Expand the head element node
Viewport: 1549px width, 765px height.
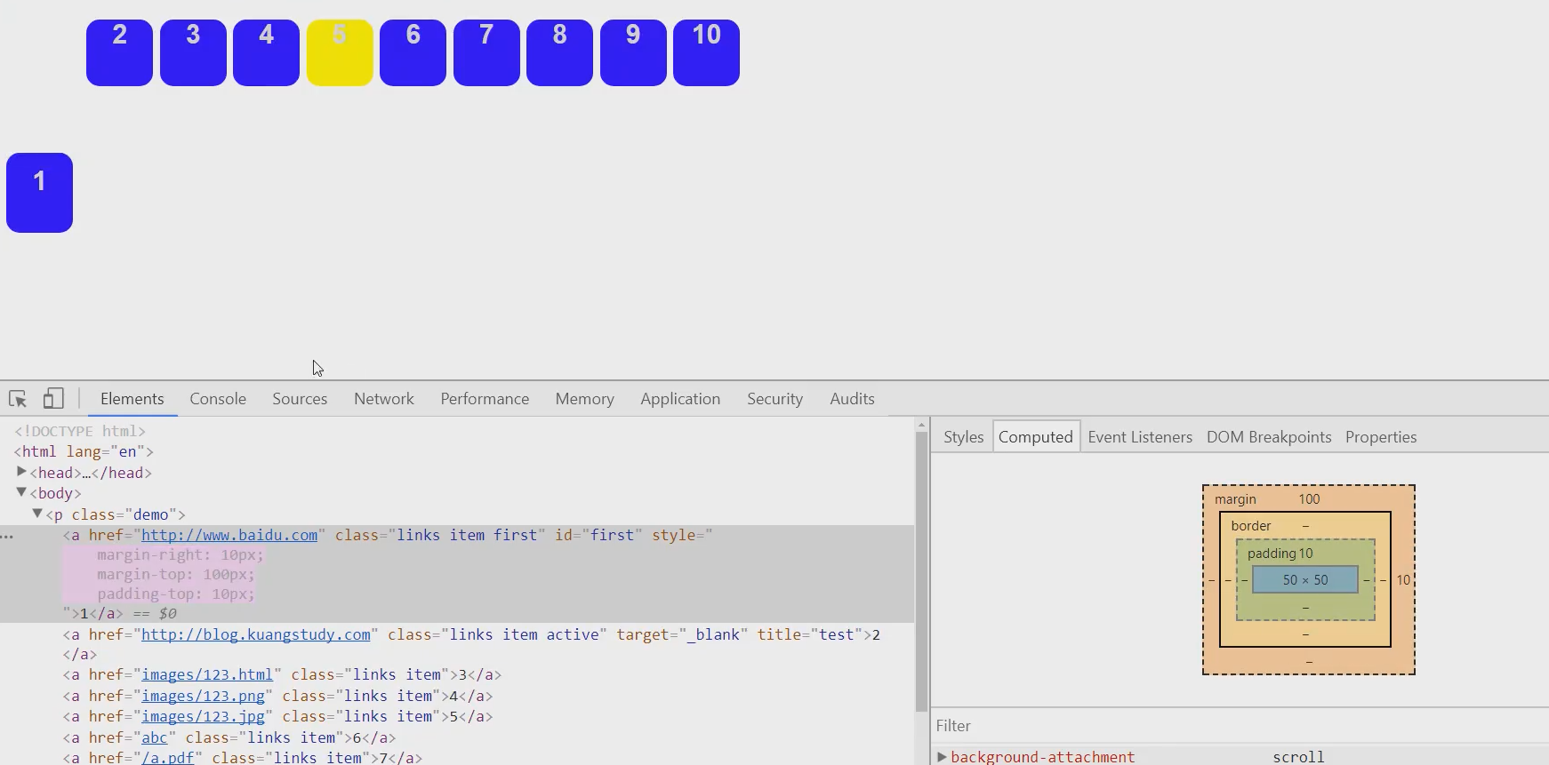21,472
